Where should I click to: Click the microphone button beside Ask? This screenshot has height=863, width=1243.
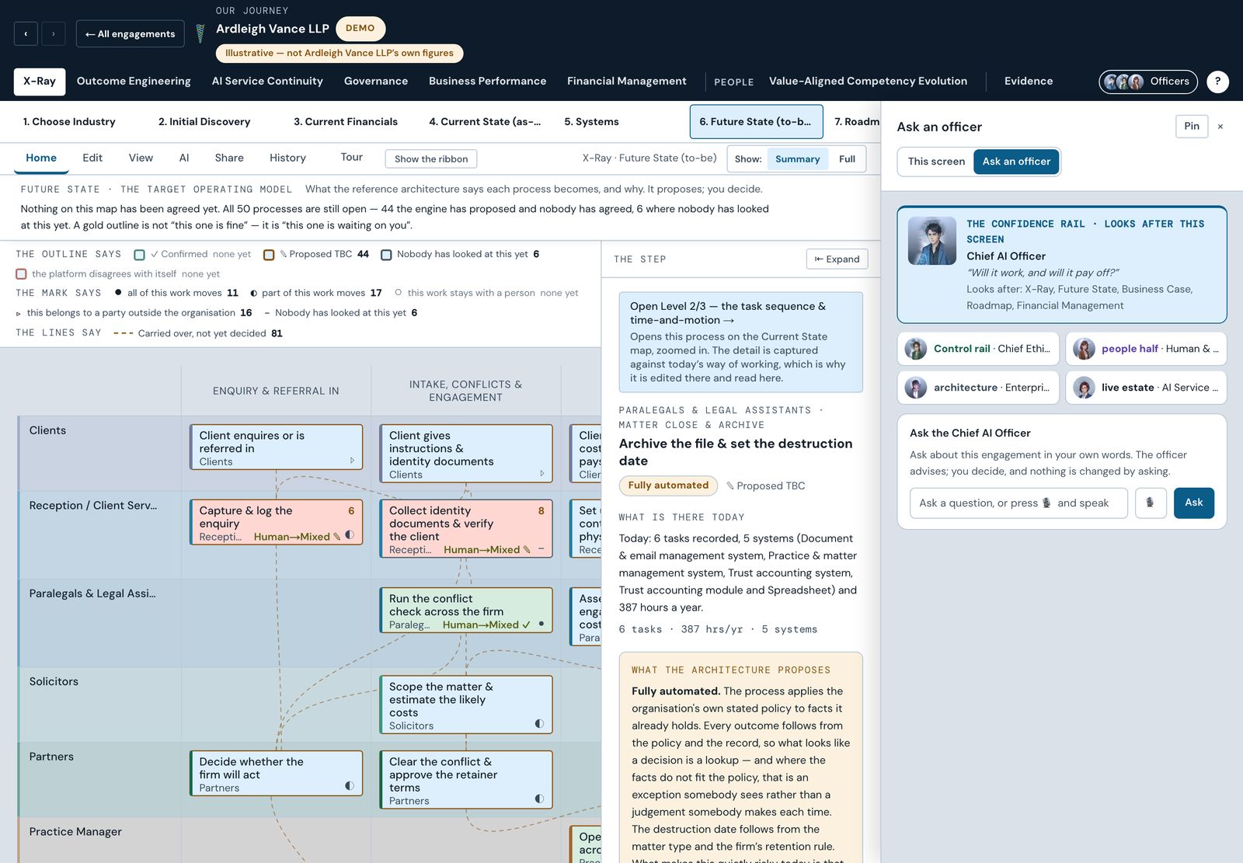[x=1151, y=503]
